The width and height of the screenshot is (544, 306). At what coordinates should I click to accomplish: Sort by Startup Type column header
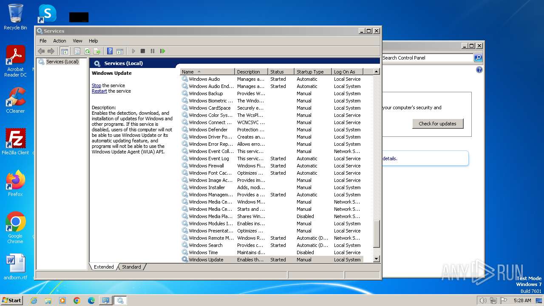click(x=313, y=72)
